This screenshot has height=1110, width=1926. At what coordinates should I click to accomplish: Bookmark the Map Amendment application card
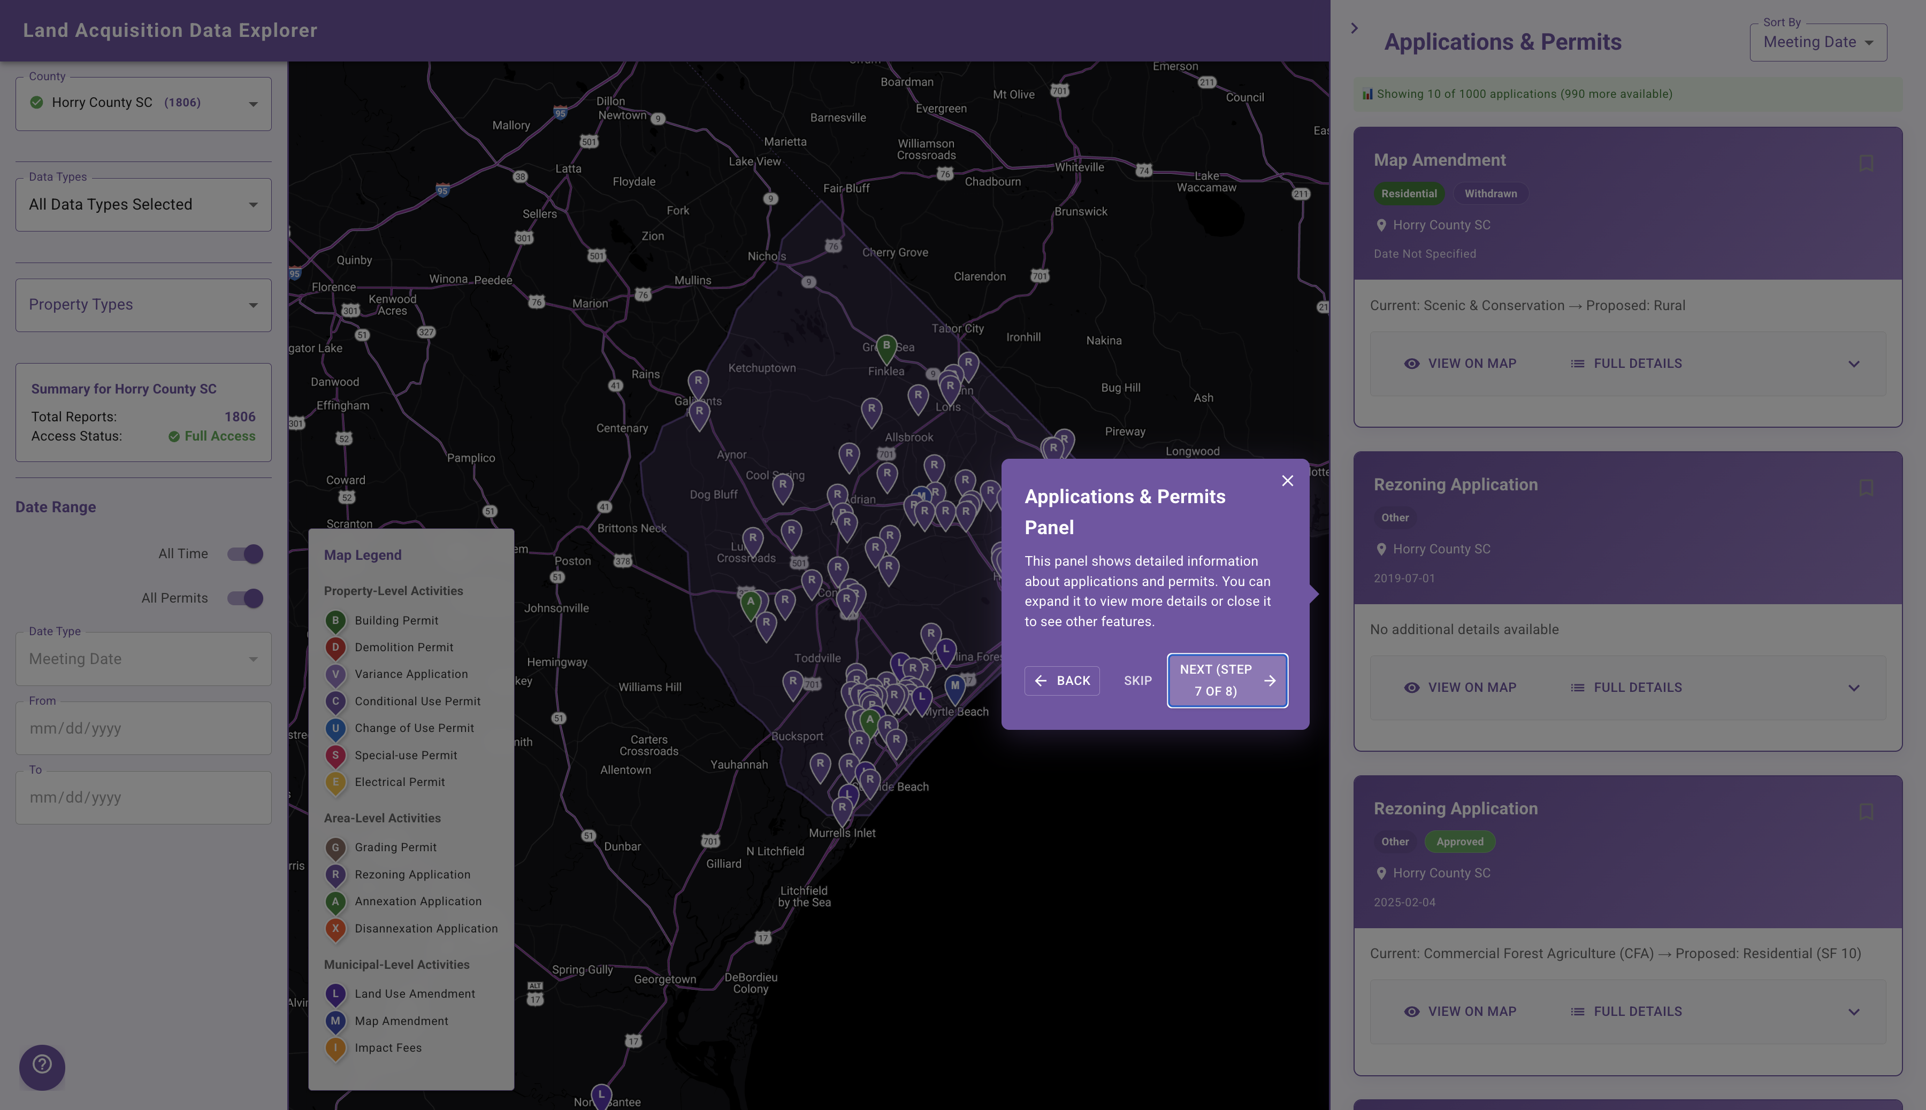[1866, 163]
